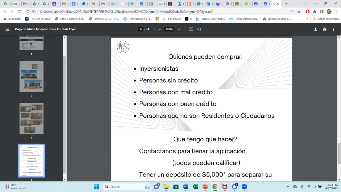The height and width of the screenshot is (192, 341).
Task: Reload the current page
Action: pos(19,12)
